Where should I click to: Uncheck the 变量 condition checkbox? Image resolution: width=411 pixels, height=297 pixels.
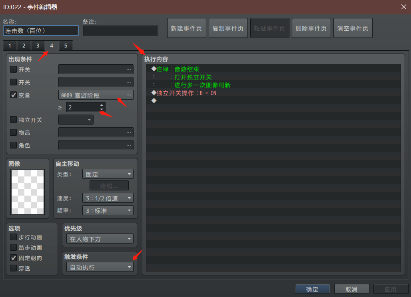point(13,95)
